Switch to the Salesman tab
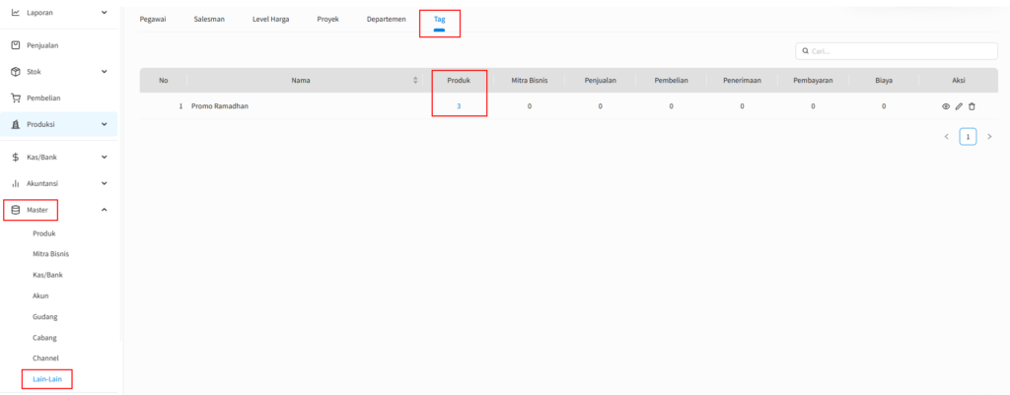Image resolution: width=1010 pixels, height=395 pixels. tap(209, 20)
